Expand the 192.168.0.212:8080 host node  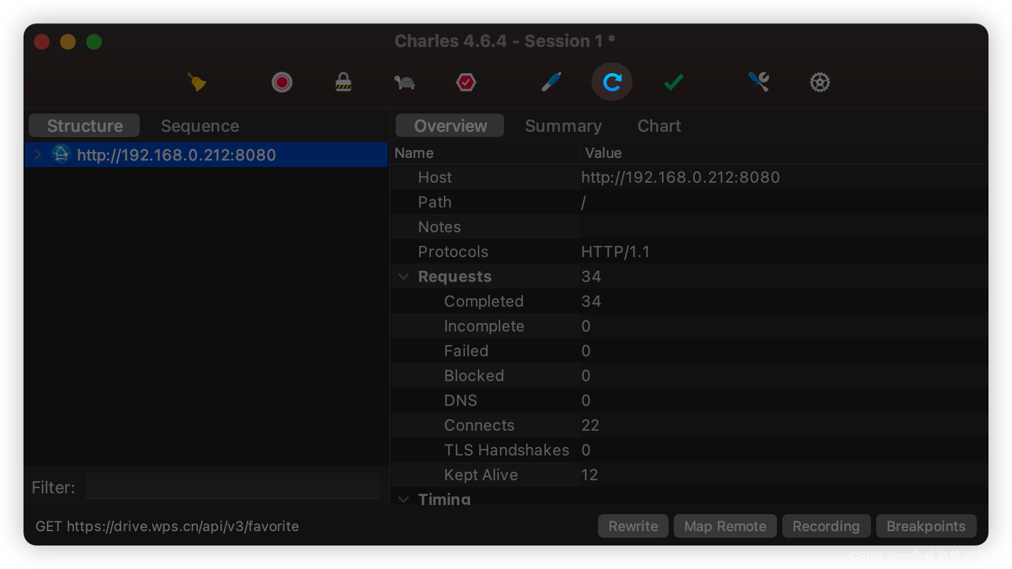[38, 155]
